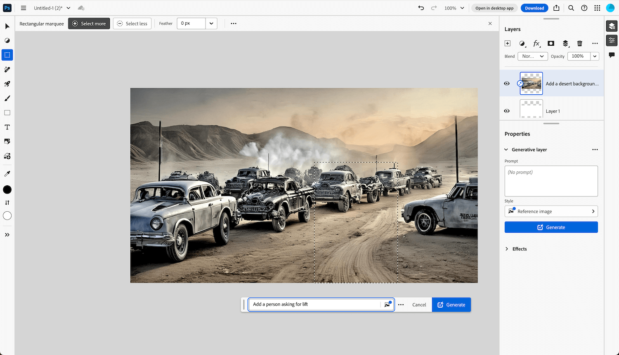Toggle the Properties adjustments panel icon
The image size is (619, 355).
tap(612, 40)
